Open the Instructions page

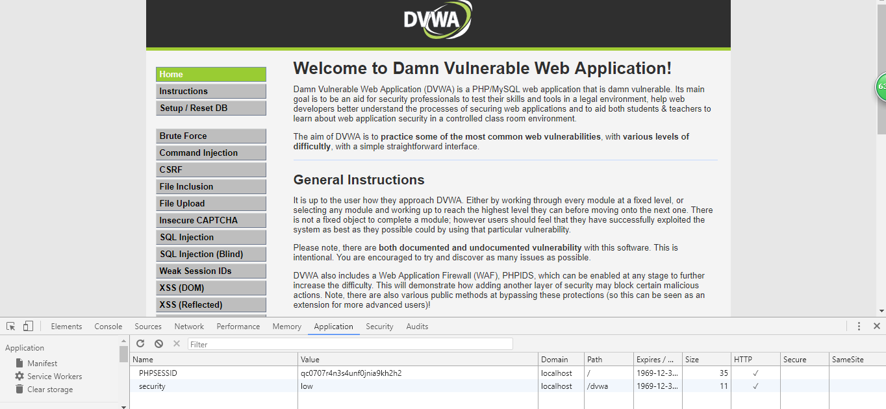point(211,92)
